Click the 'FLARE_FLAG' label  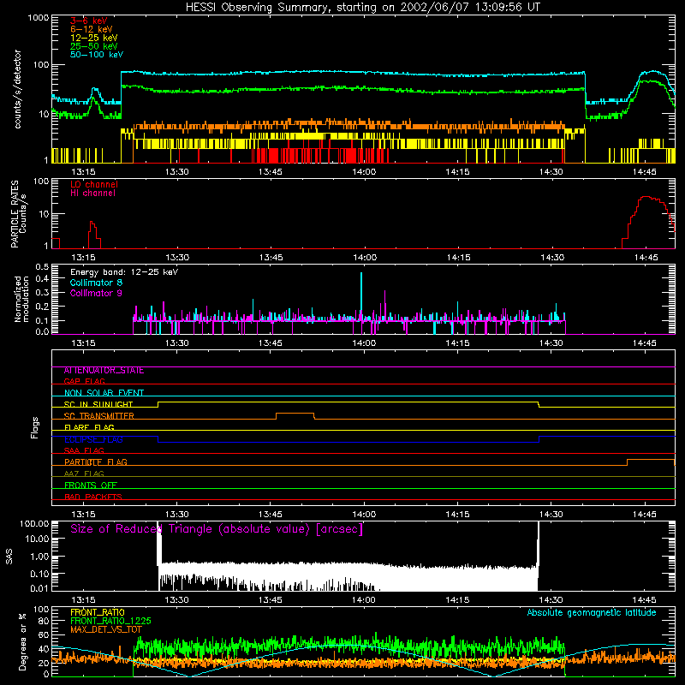point(89,427)
